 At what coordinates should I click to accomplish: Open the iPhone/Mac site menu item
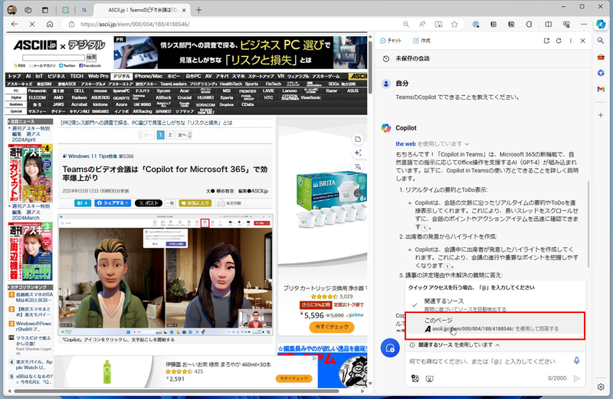(x=149, y=77)
